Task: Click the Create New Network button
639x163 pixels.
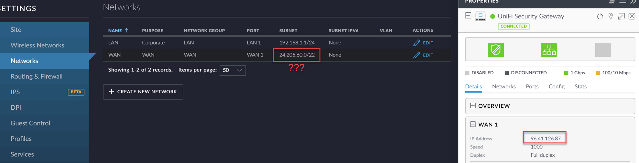Action: (x=143, y=92)
